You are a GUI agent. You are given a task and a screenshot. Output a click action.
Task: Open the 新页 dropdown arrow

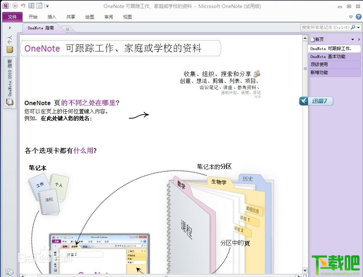coord(352,40)
